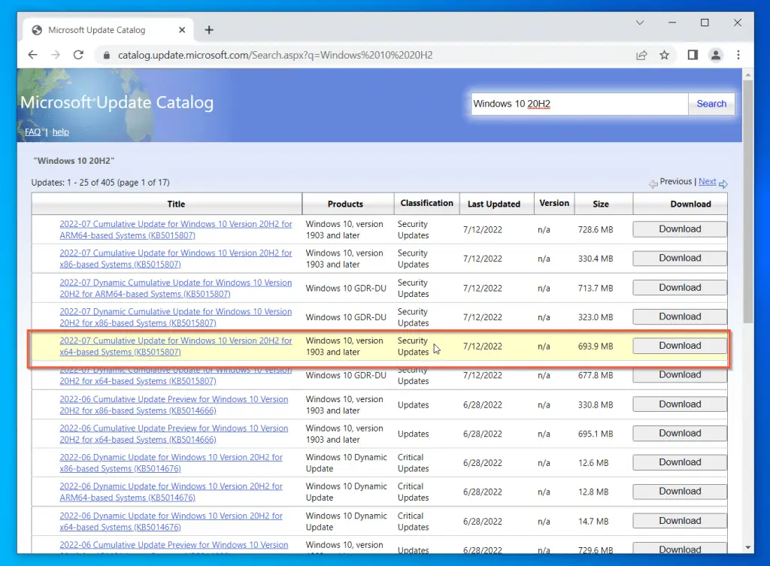770x566 pixels.
Task: Open 2022-06 Dynamic Update x86 KB5014676 link
Action: pos(171,462)
